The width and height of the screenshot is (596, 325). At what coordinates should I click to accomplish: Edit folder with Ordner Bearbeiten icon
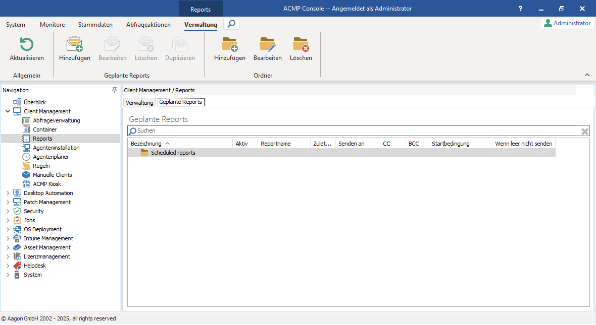point(268,44)
